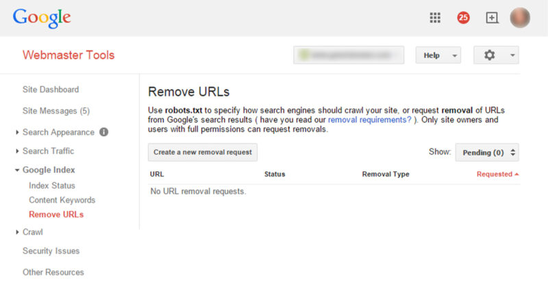Expand the Crawl section
548x285 pixels.
click(32, 232)
